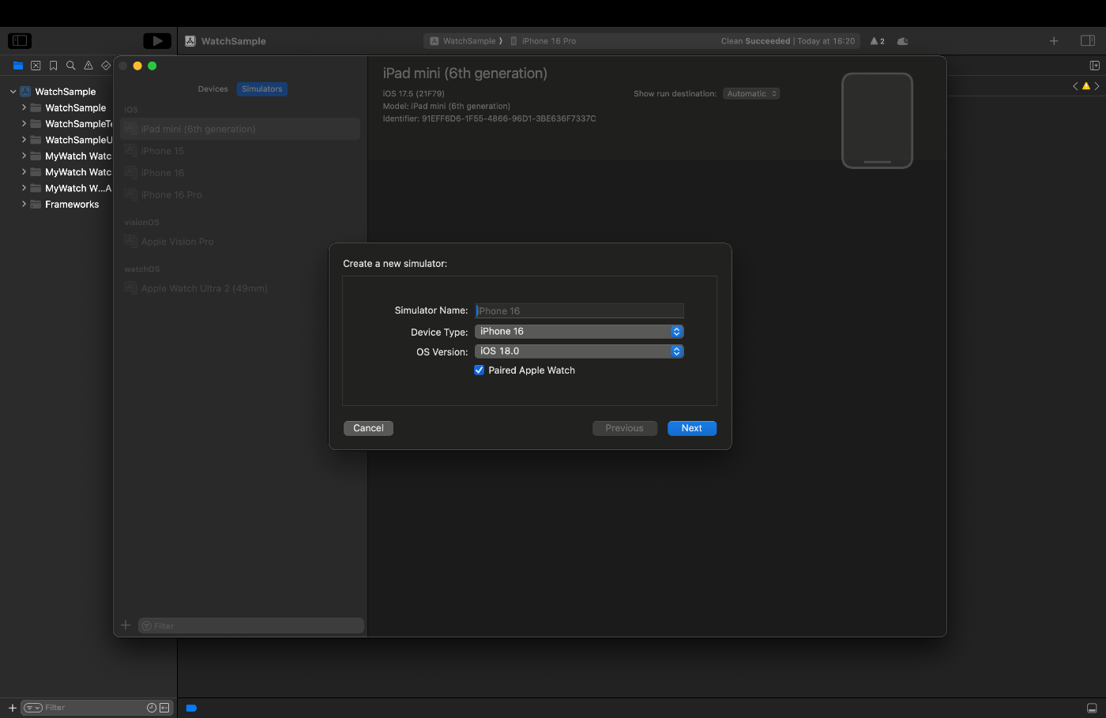Screen dimensions: 1106x718
Task: Select iPhone 16 in simulators list
Action: (240, 173)
